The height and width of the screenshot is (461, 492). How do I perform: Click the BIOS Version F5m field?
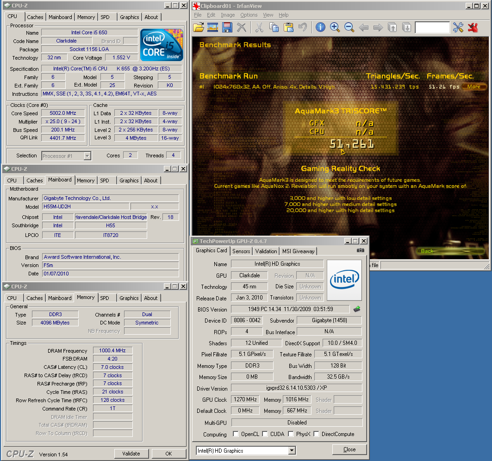coord(111,265)
